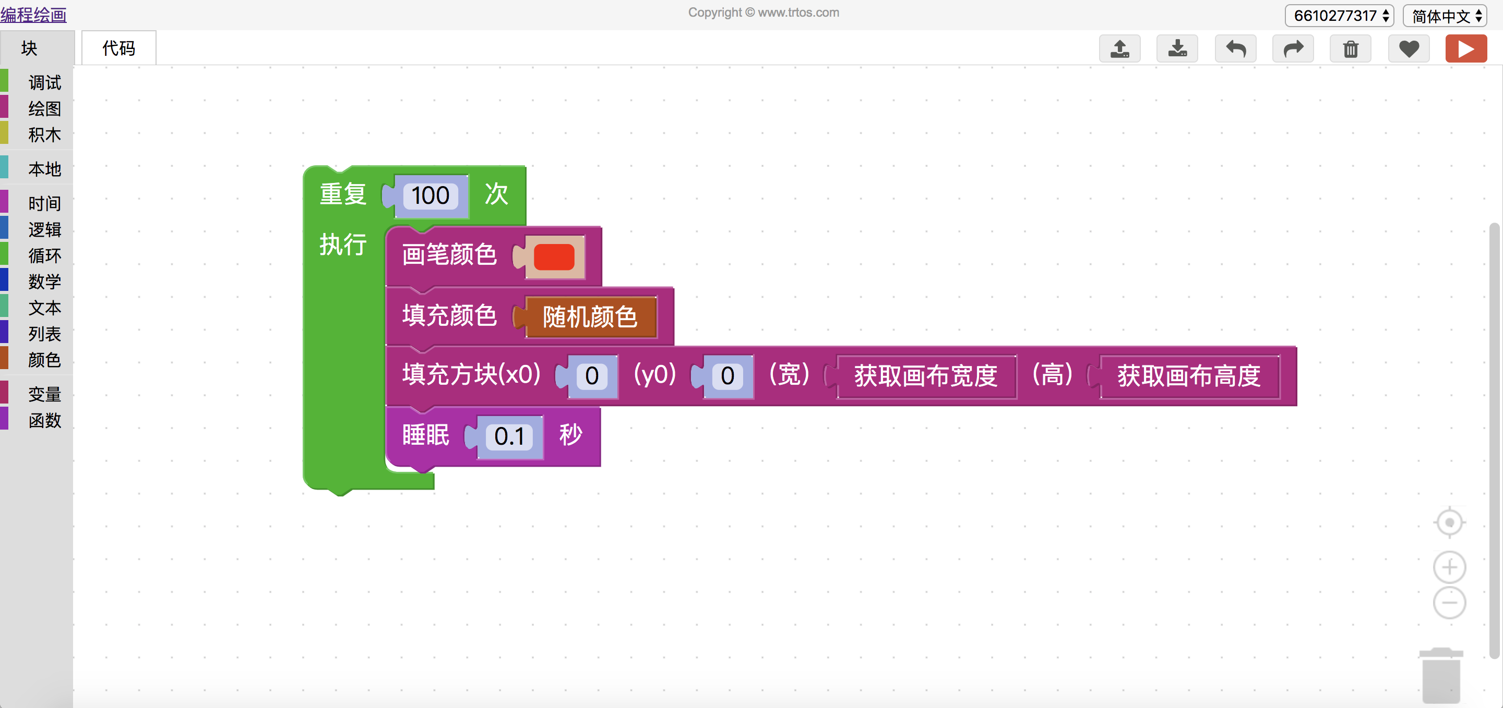Screen dimensions: 1503x708
Task: Switch to the 代码 tab
Action: tap(118, 48)
